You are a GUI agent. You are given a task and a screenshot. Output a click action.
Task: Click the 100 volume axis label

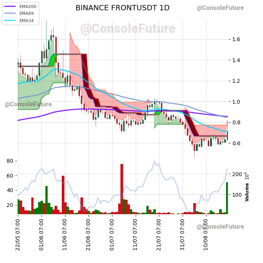tap(237, 195)
